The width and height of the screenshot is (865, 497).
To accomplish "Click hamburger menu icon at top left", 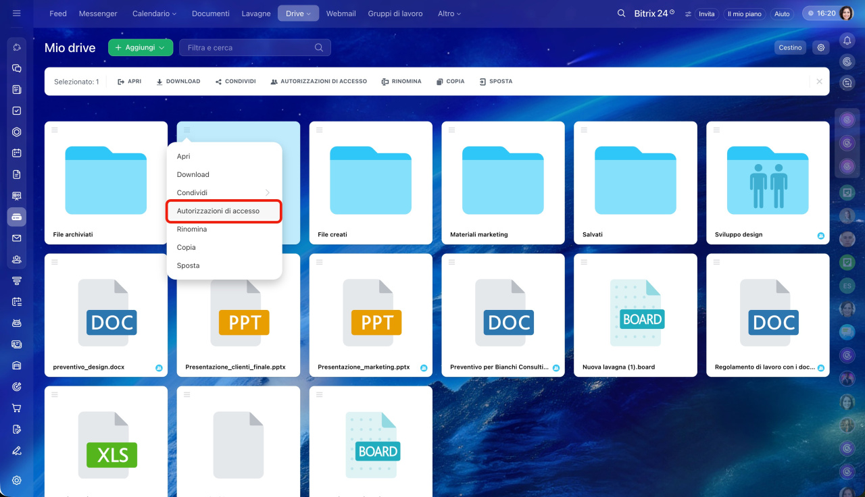I will coord(17,14).
